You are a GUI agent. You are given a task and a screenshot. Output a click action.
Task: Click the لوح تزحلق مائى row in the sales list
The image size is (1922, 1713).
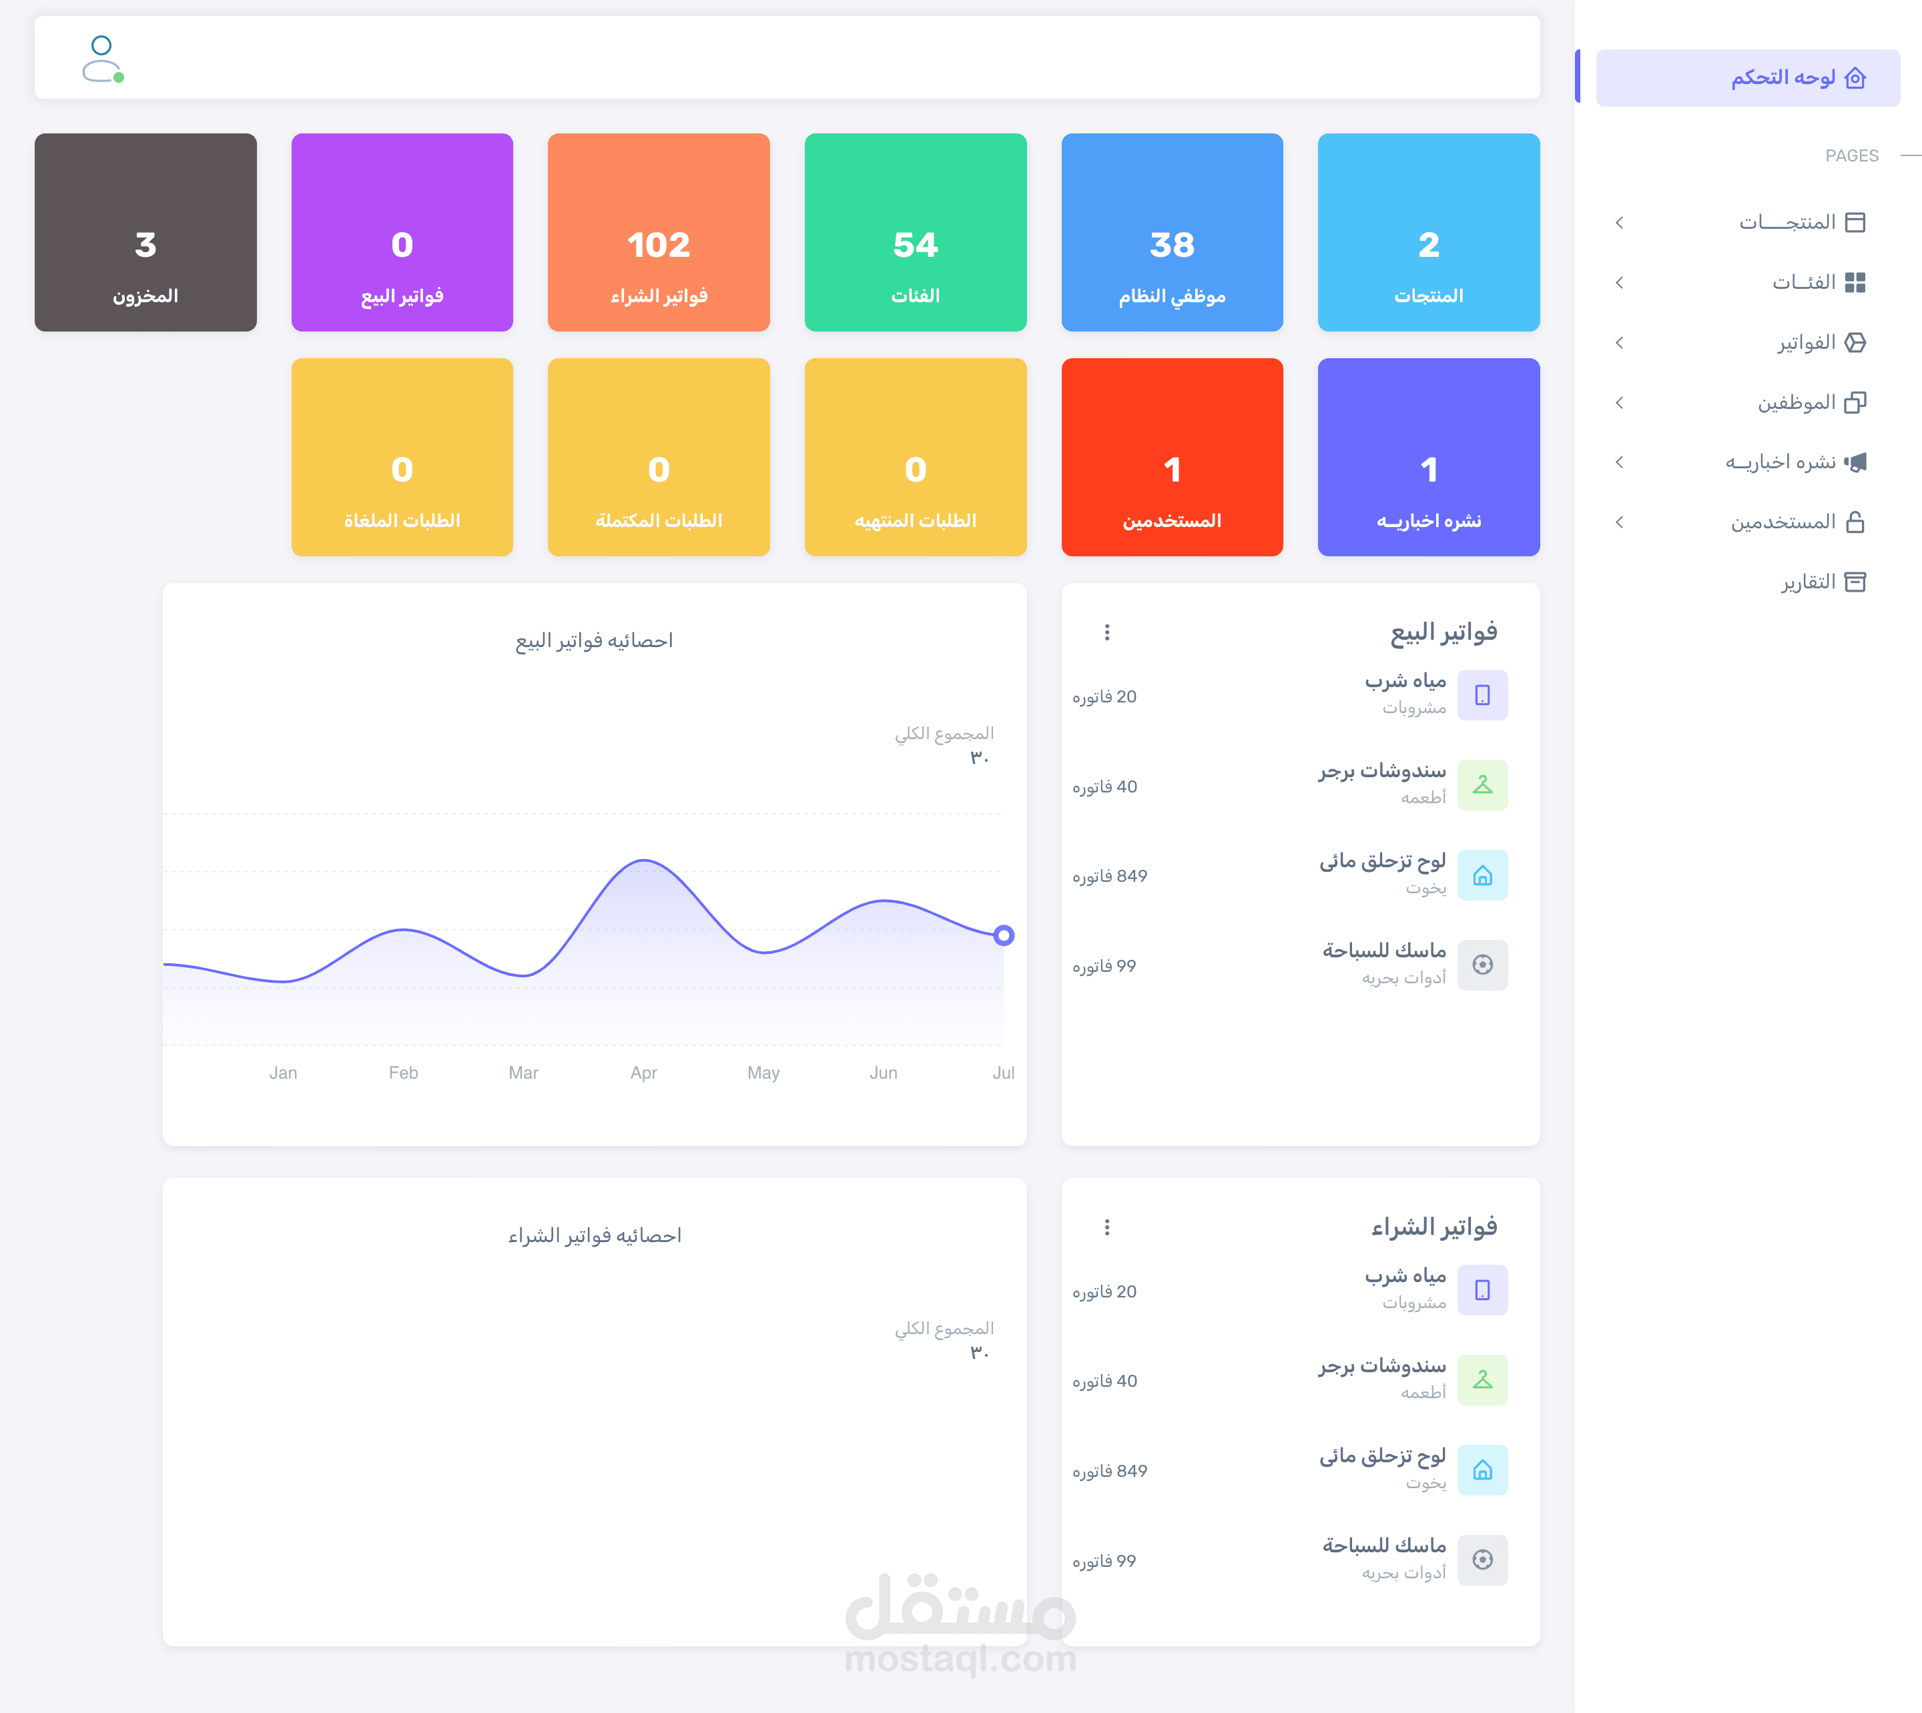point(1381,862)
